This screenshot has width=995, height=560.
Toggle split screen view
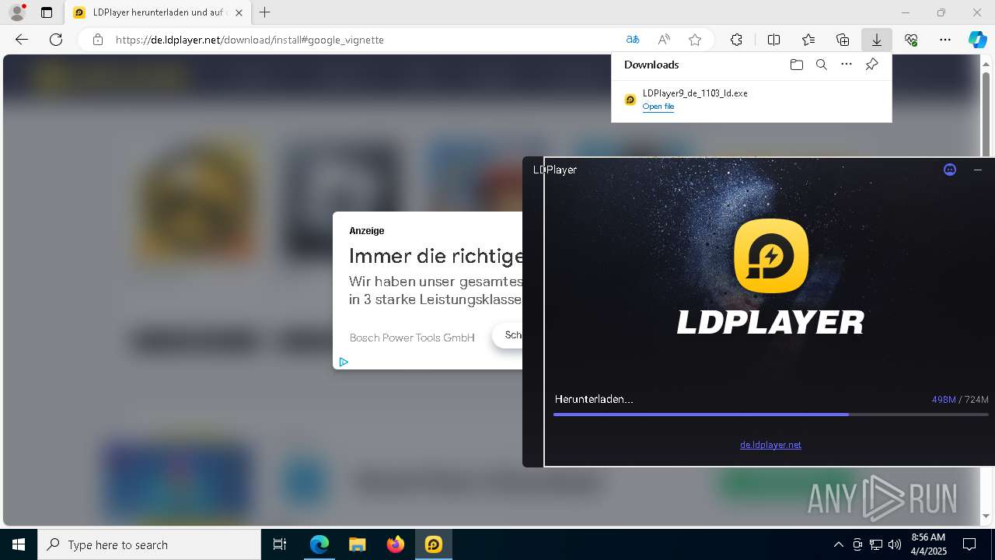point(773,40)
